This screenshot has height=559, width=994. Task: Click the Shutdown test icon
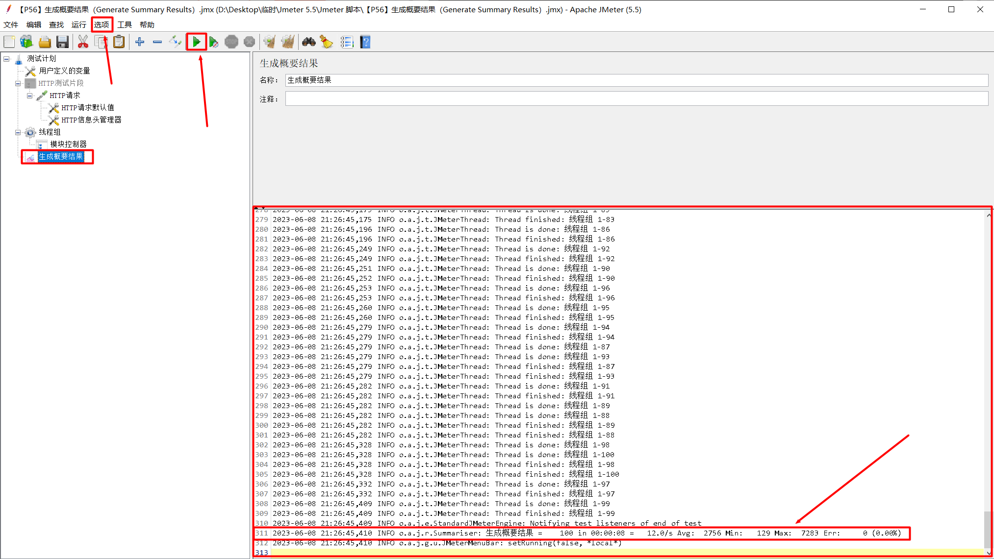pyautogui.click(x=249, y=42)
